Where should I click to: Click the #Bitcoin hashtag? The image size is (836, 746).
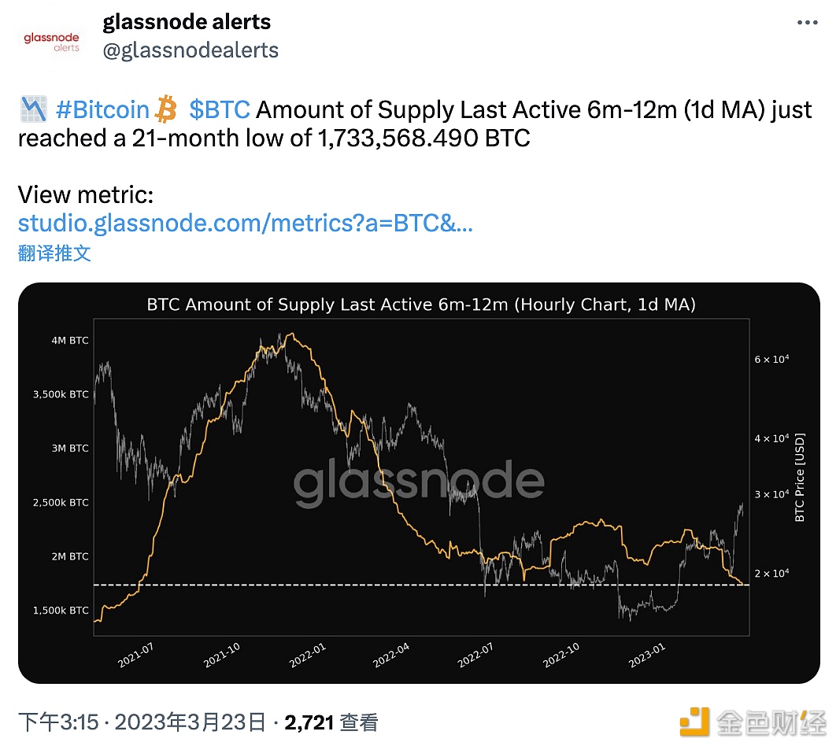pos(102,109)
